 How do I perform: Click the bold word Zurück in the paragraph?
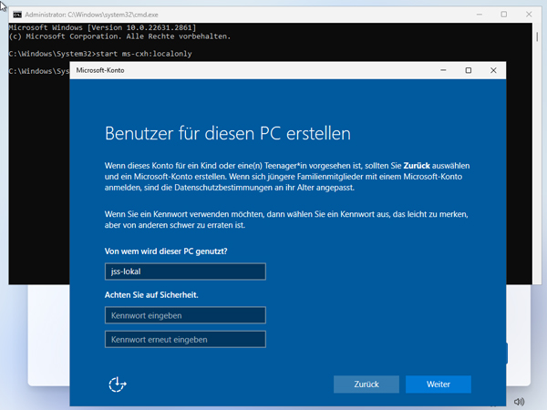(x=417, y=166)
